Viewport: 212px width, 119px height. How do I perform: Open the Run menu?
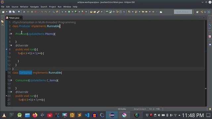tap(60, 7)
